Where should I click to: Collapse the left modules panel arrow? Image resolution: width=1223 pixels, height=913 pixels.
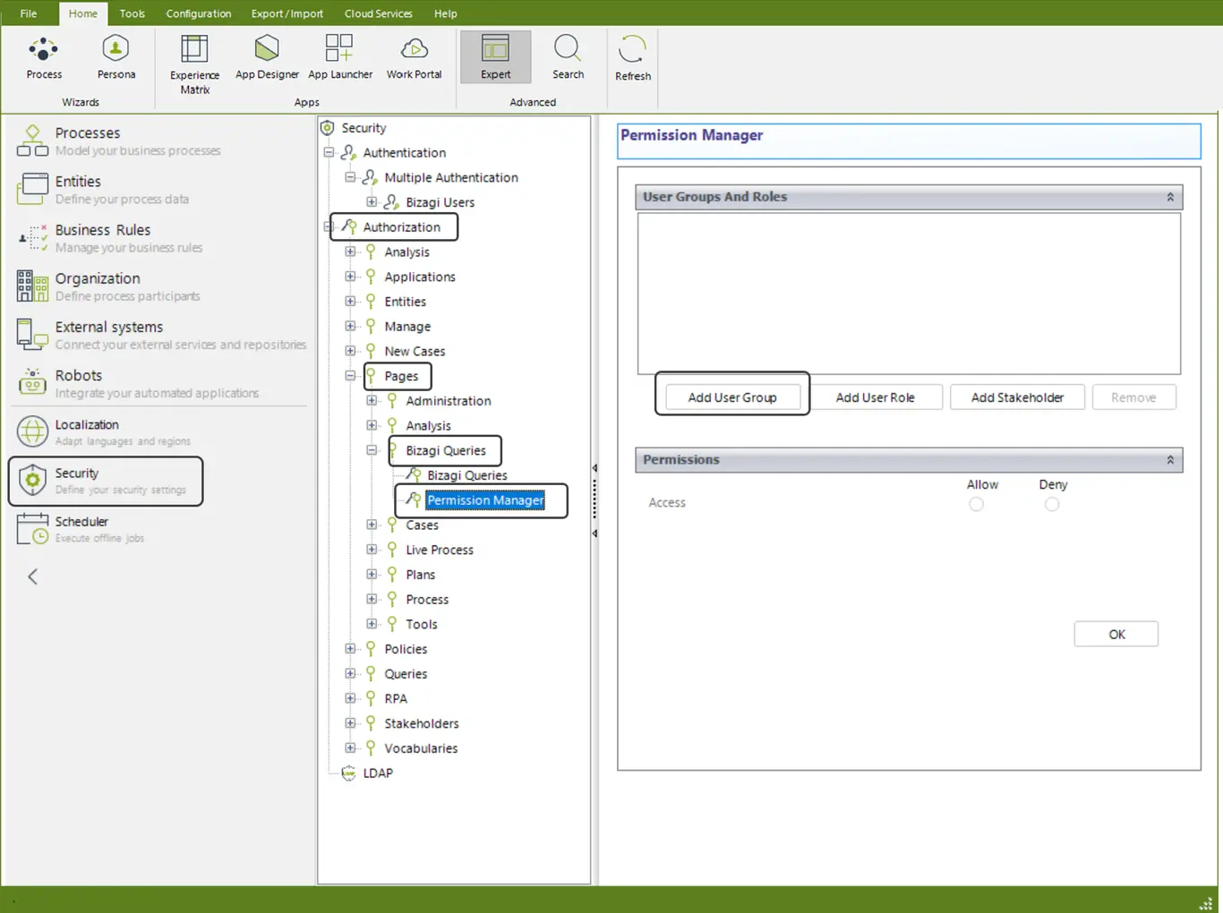pos(33,576)
